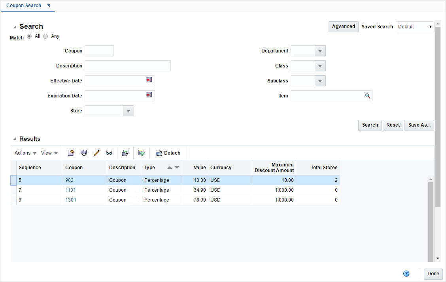Close the Coupon Search tab
The image size is (446, 282).
(x=49, y=6)
